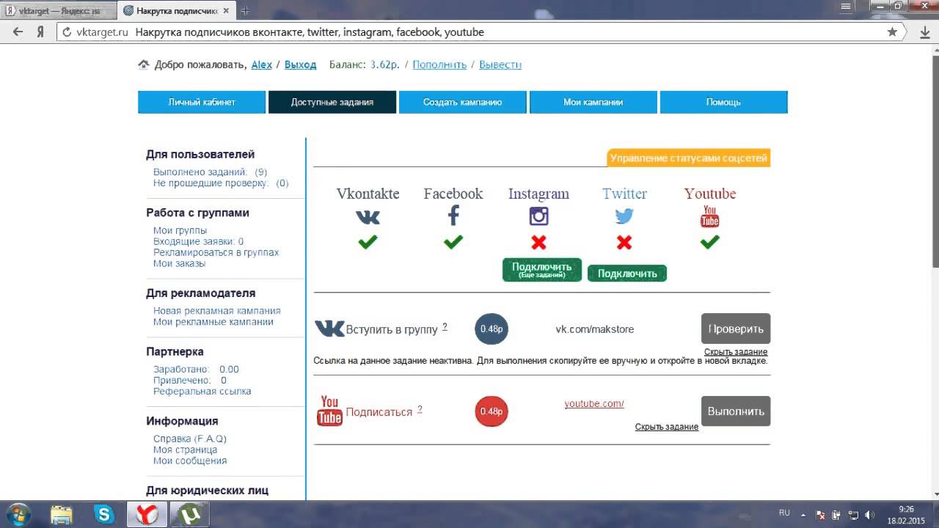Click the Vkontakte logo icon in status panel
939x528 pixels.
[368, 217]
